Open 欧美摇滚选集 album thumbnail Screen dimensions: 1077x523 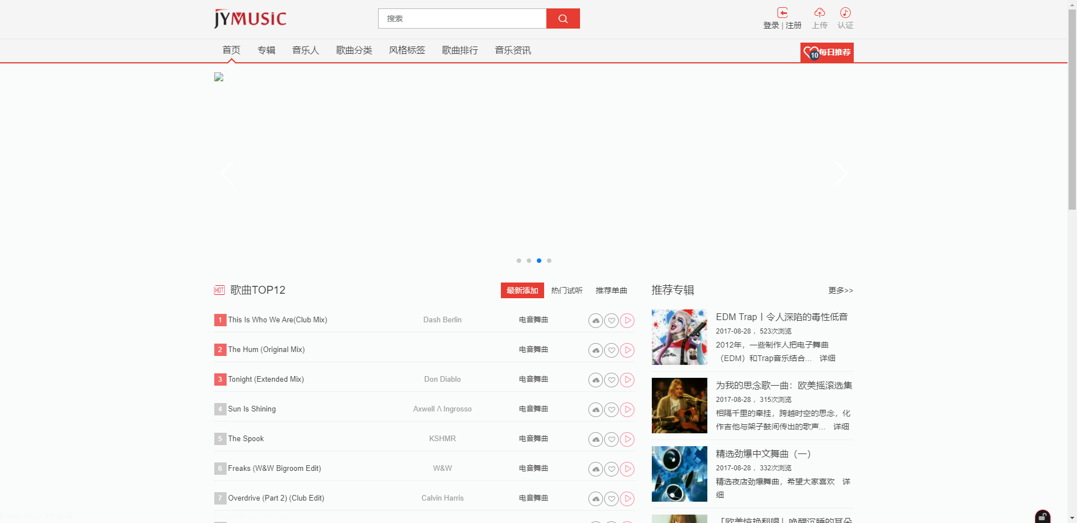point(679,405)
